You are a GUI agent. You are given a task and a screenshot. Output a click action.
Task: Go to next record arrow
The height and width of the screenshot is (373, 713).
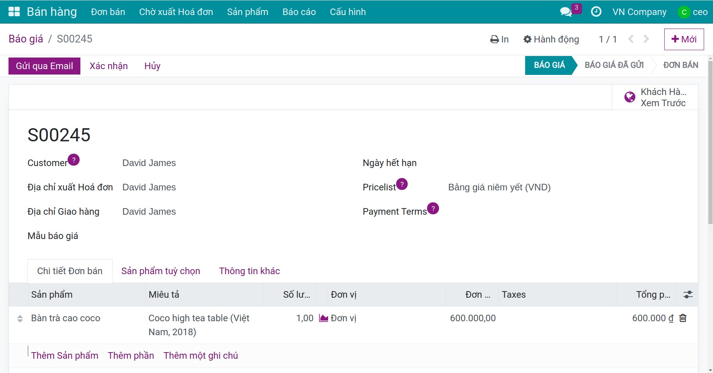(646, 39)
